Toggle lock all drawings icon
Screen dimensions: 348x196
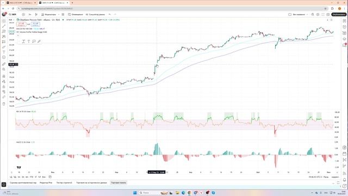pos(4,87)
